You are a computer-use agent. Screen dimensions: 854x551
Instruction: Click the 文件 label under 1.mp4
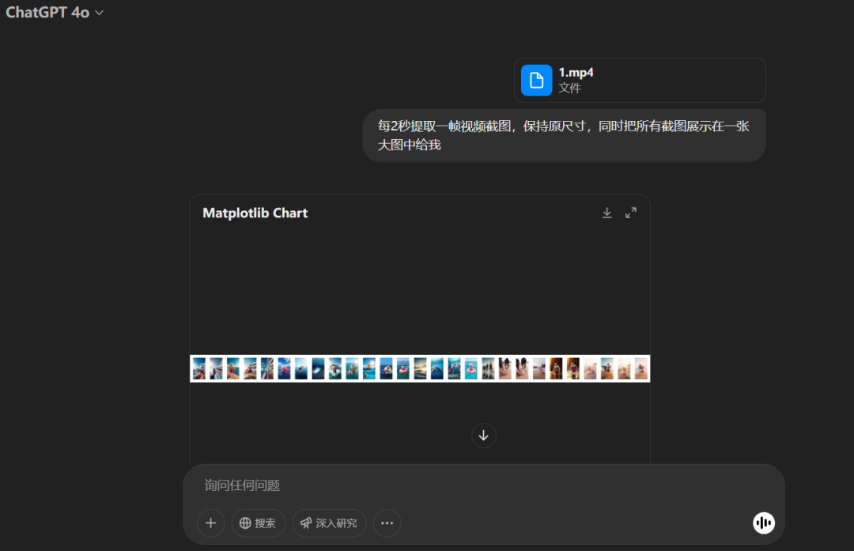coord(569,88)
